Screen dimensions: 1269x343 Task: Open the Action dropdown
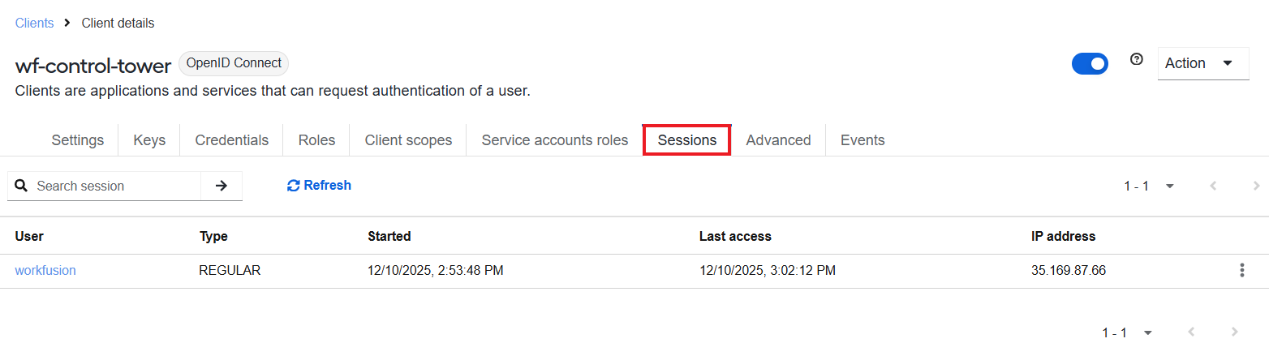coord(1203,63)
